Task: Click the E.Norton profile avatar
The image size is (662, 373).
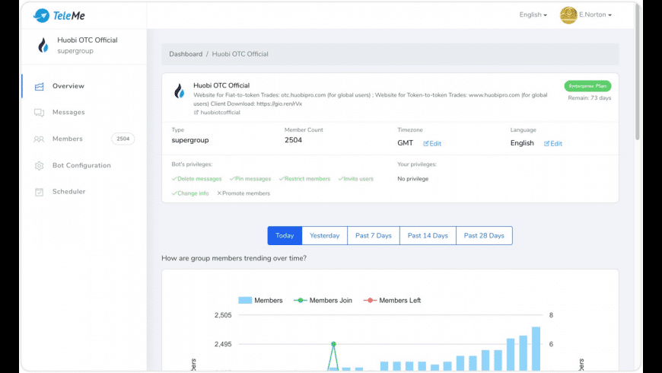Action: click(568, 15)
